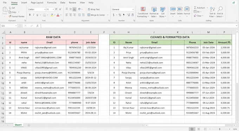Screen dimensions: 239x131
Task: Click the zoom slider handle
Action: (x=220, y=129)
